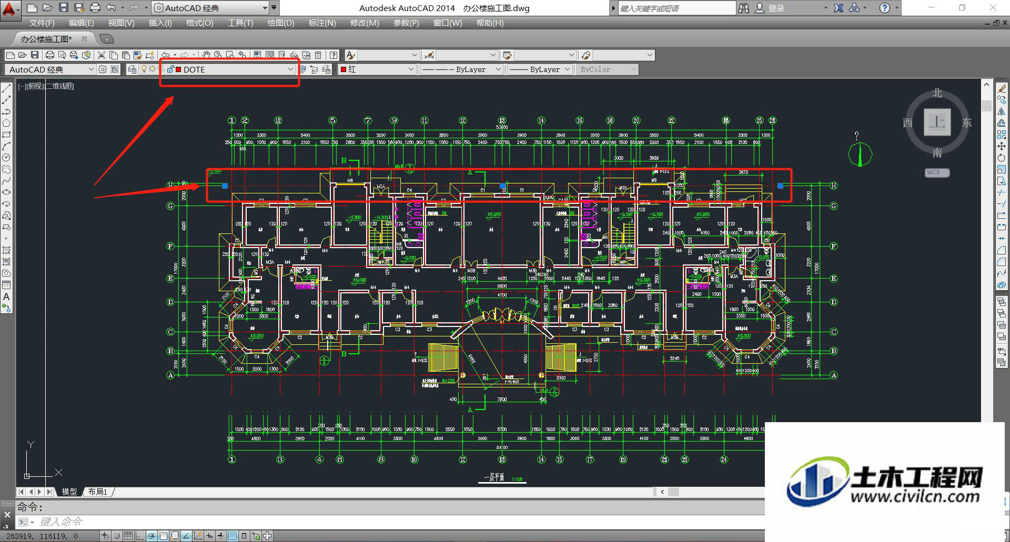Viewport: 1010px width, 542px height.
Task: Select the Rotate tool in modify toolbar
Action: point(1002,158)
